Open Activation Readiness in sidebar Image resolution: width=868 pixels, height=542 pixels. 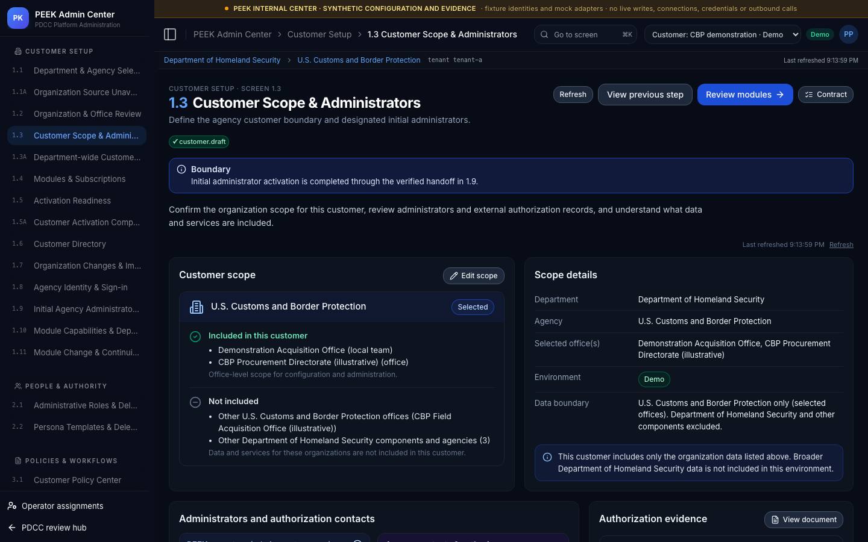(77, 201)
